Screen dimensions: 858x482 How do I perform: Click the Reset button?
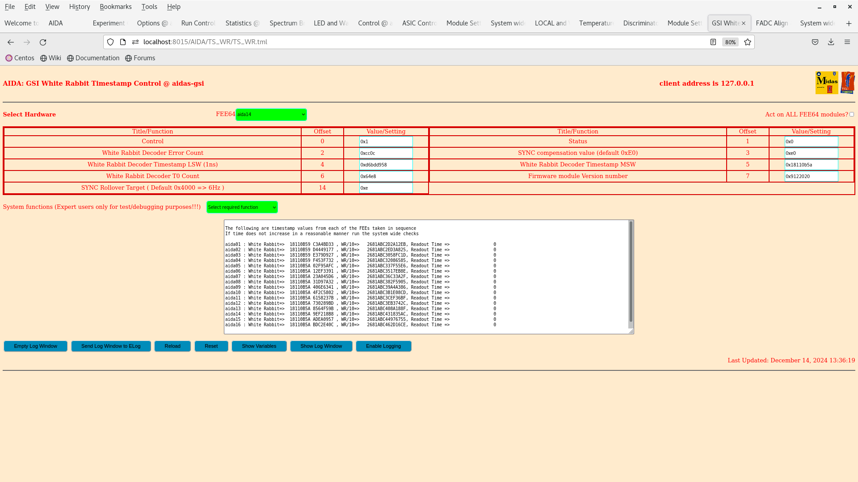[x=211, y=346]
